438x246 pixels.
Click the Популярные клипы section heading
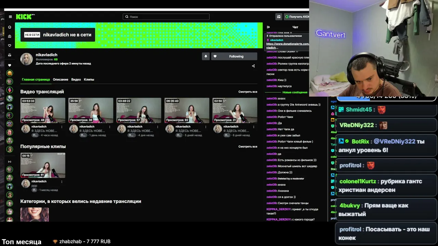tap(43, 146)
